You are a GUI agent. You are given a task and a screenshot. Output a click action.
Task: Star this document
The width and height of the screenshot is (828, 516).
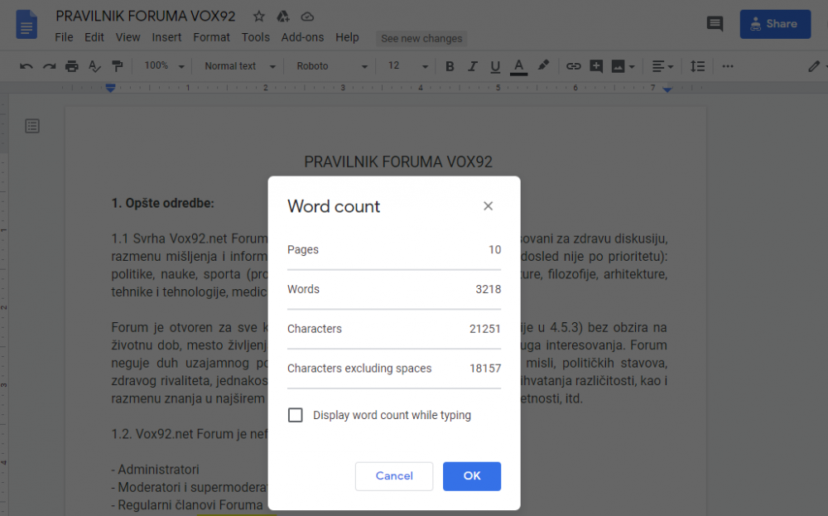tap(259, 17)
